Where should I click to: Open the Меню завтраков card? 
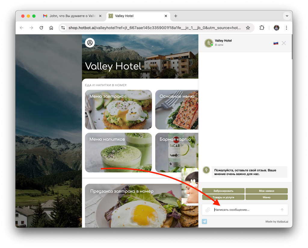tap(119, 110)
